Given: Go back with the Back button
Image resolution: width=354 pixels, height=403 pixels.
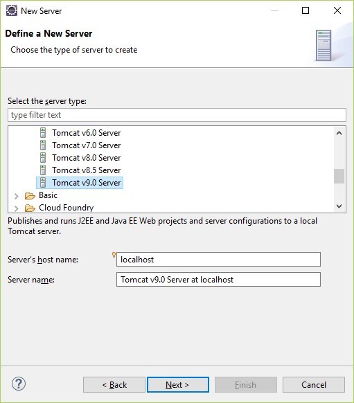Looking at the screenshot, I should pyautogui.click(x=114, y=385).
